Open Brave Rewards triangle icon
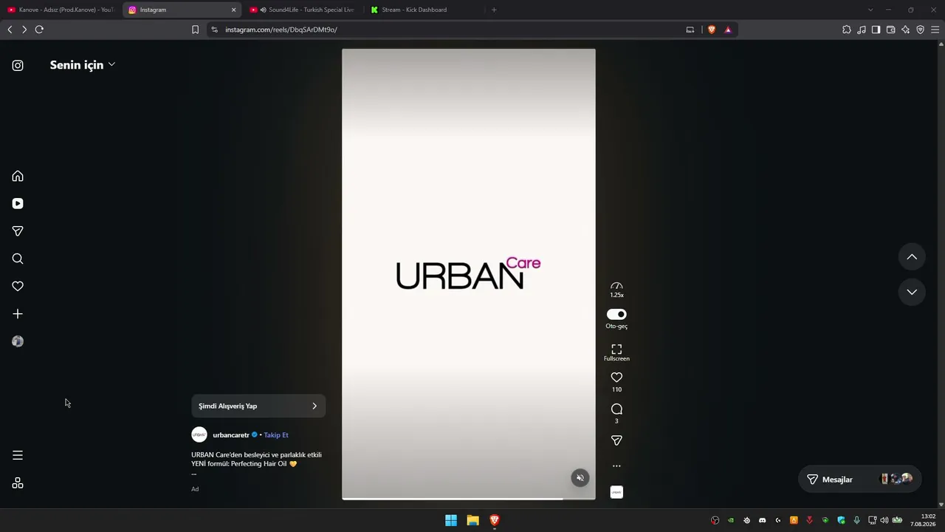Viewport: 945px width, 532px height. click(x=728, y=30)
